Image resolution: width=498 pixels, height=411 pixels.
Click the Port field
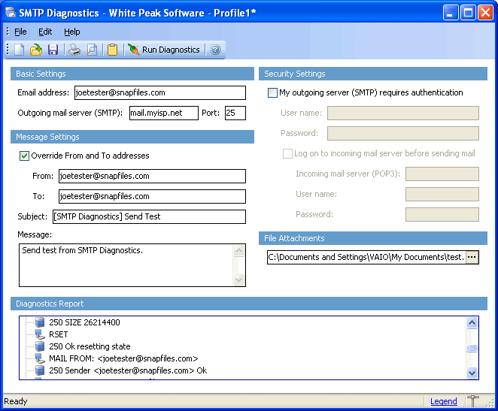tap(235, 113)
